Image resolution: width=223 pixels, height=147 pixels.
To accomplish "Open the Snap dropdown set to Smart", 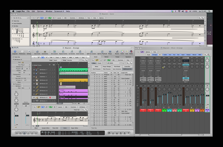I will 58,60.
